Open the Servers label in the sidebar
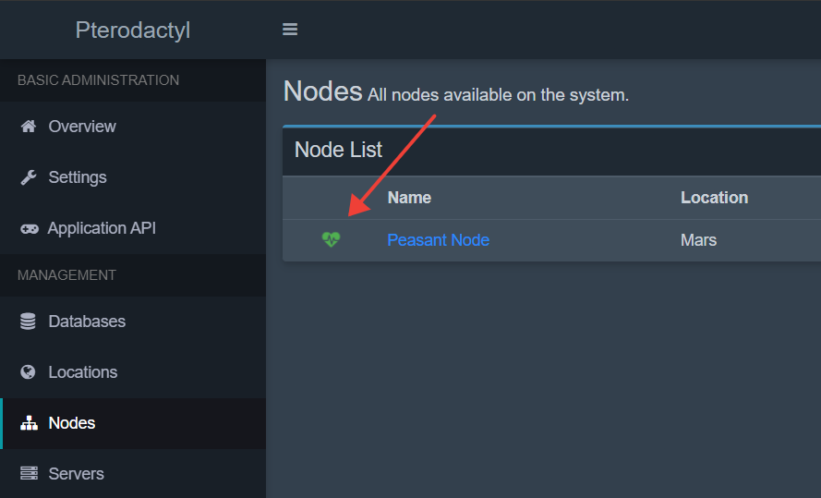Screen dimensions: 821x498 pyautogui.click(x=76, y=474)
